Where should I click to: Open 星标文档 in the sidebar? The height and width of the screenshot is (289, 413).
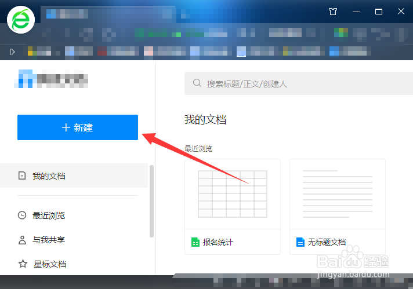pyautogui.click(x=50, y=264)
